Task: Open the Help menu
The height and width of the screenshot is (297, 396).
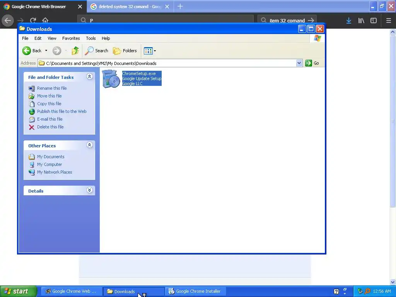Action: click(x=106, y=38)
